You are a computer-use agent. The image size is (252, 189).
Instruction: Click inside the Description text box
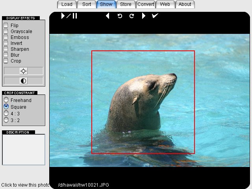24,150
